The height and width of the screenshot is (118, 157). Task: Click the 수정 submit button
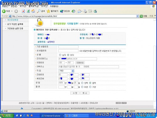coord(75,93)
